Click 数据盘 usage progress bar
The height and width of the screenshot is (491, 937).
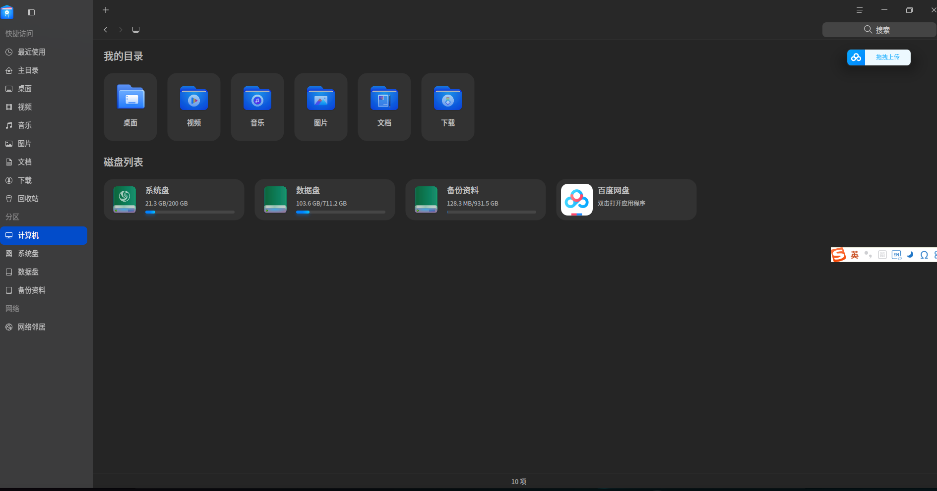(x=341, y=212)
